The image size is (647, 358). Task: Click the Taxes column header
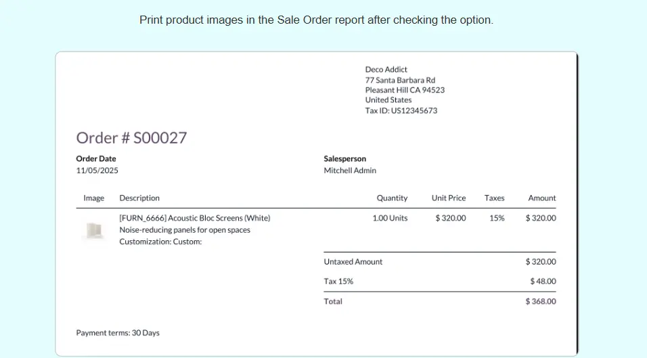(494, 198)
